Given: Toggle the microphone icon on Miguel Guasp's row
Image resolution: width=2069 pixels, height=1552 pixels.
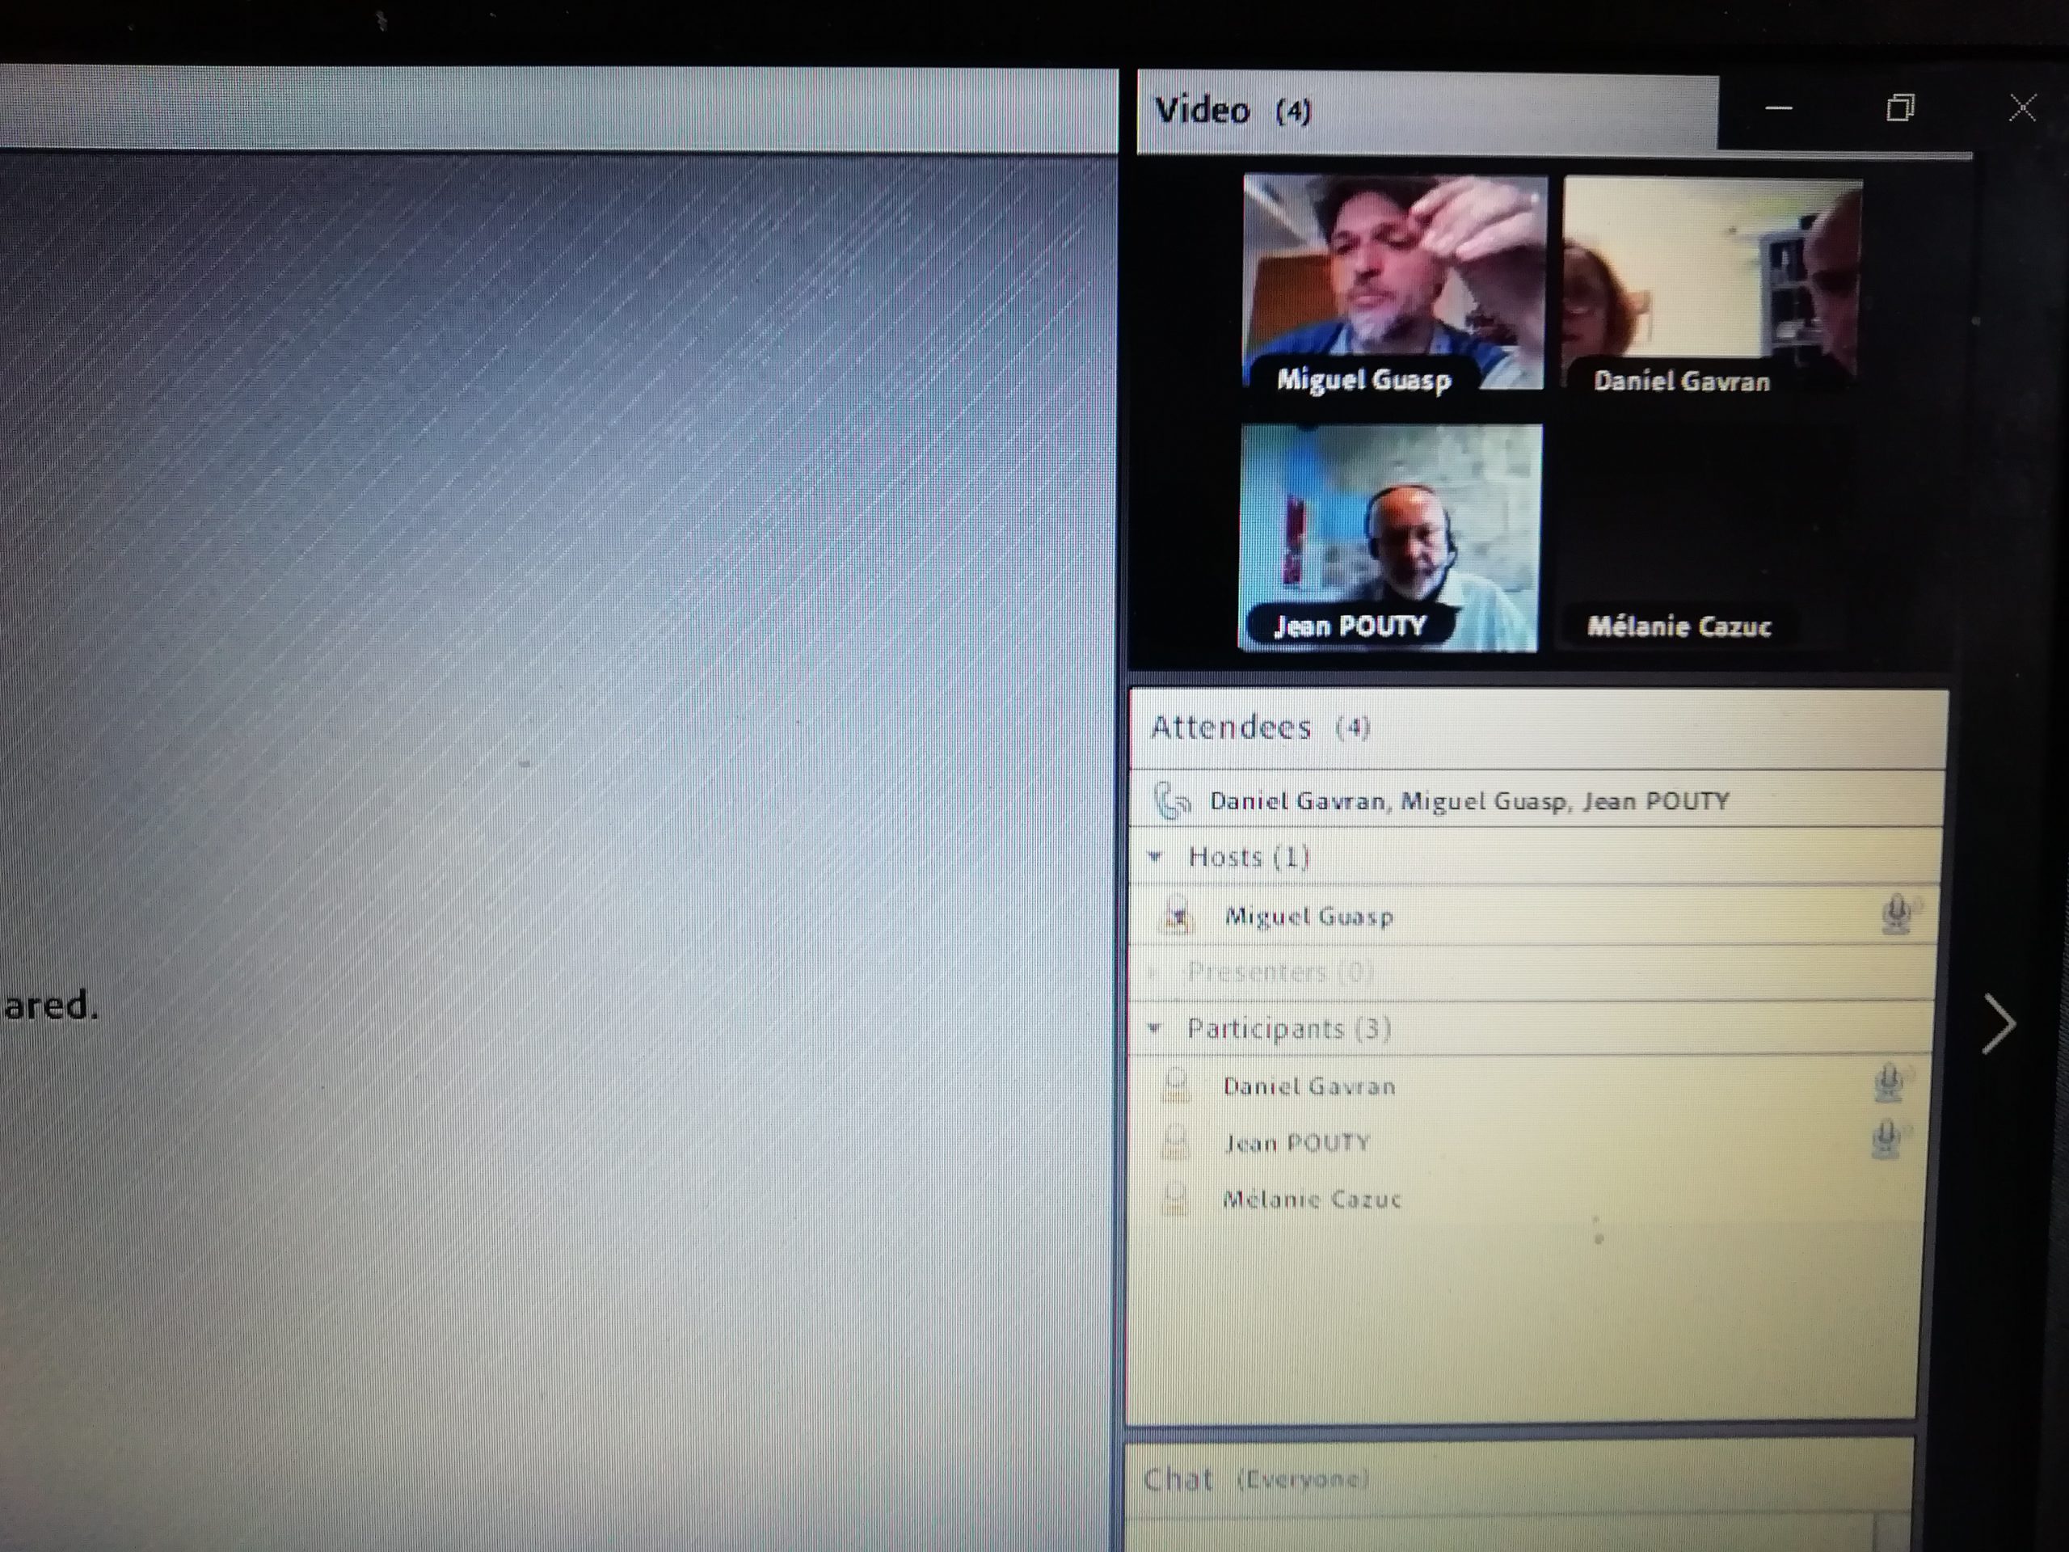Looking at the screenshot, I should (x=1897, y=914).
